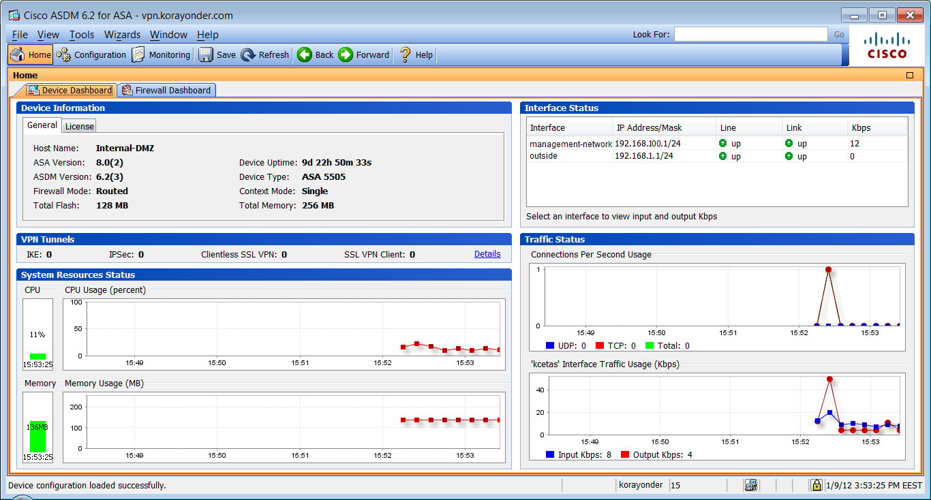Select the outside interface row
The height and width of the screenshot is (500, 931).
pos(717,156)
